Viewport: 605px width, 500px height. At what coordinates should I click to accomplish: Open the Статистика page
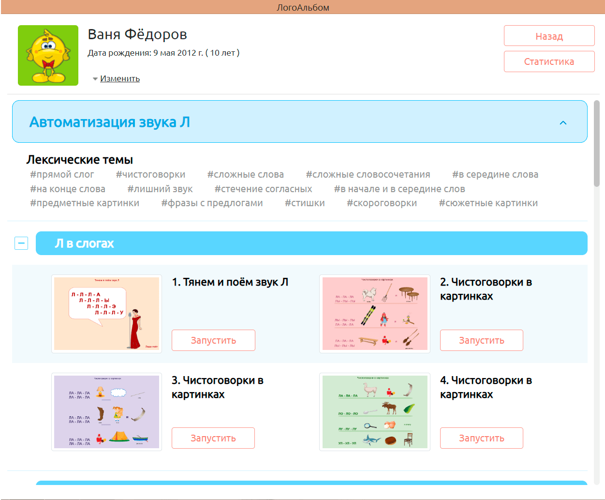coord(549,61)
